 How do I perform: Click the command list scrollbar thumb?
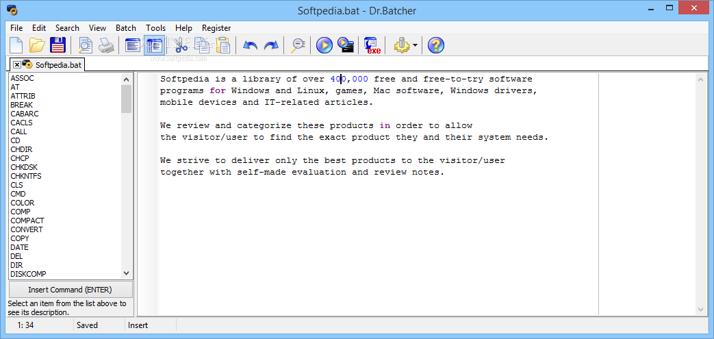coord(127,99)
